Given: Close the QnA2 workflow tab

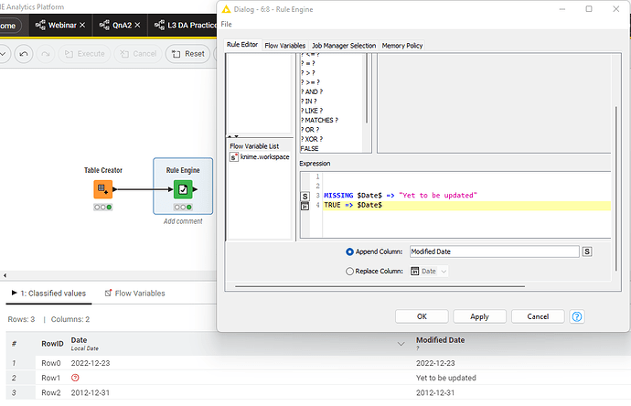Looking at the screenshot, I should tap(137, 25).
